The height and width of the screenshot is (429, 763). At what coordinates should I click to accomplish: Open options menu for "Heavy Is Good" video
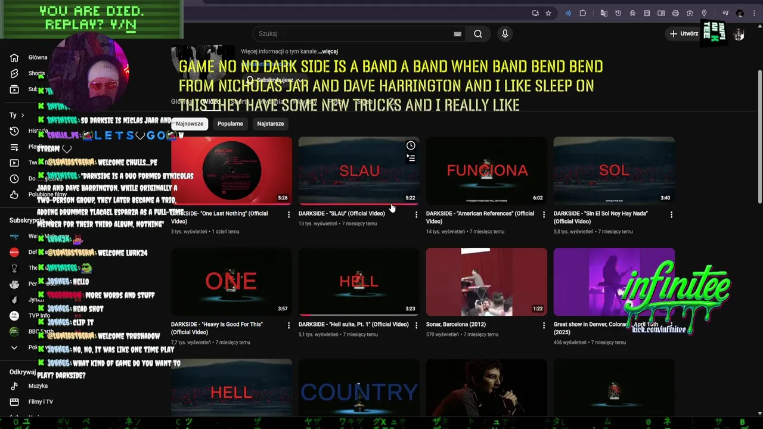(289, 325)
